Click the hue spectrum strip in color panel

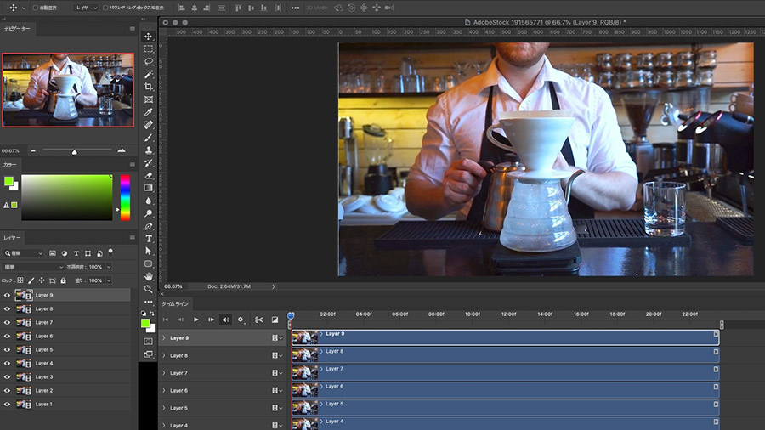125,197
